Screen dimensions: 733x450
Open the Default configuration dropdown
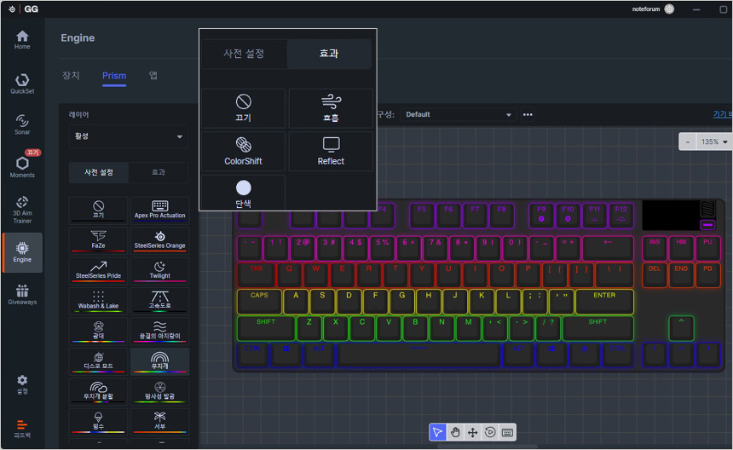(x=459, y=114)
